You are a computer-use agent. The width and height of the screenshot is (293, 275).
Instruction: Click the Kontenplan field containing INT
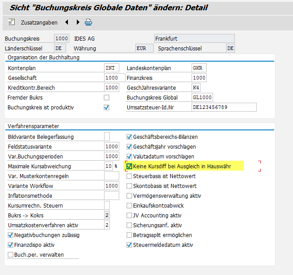point(111,68)
